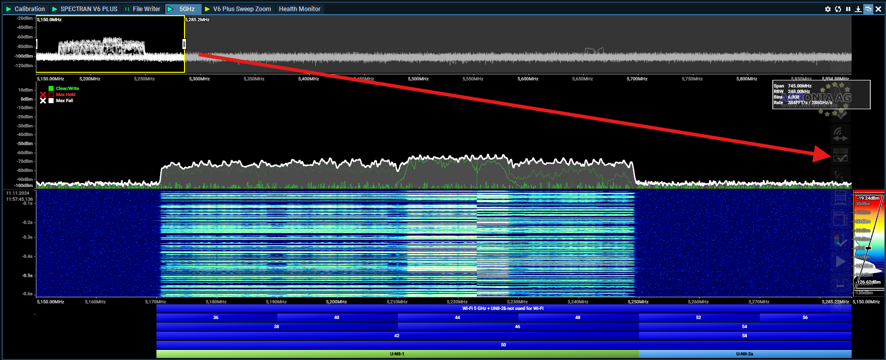
Task: Click the black handle on dBm color scale
Action: coord(868,248)
